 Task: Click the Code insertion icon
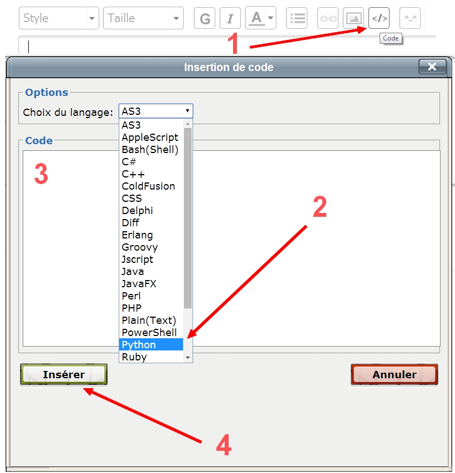(x=378, y=18)
